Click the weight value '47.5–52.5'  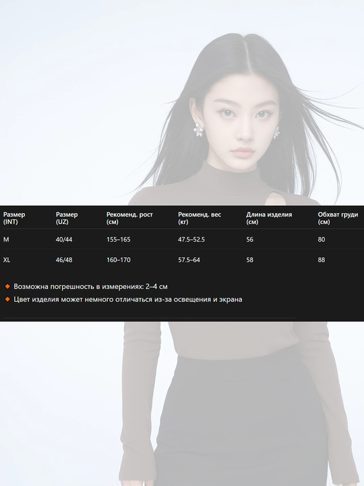coord(191,239)
